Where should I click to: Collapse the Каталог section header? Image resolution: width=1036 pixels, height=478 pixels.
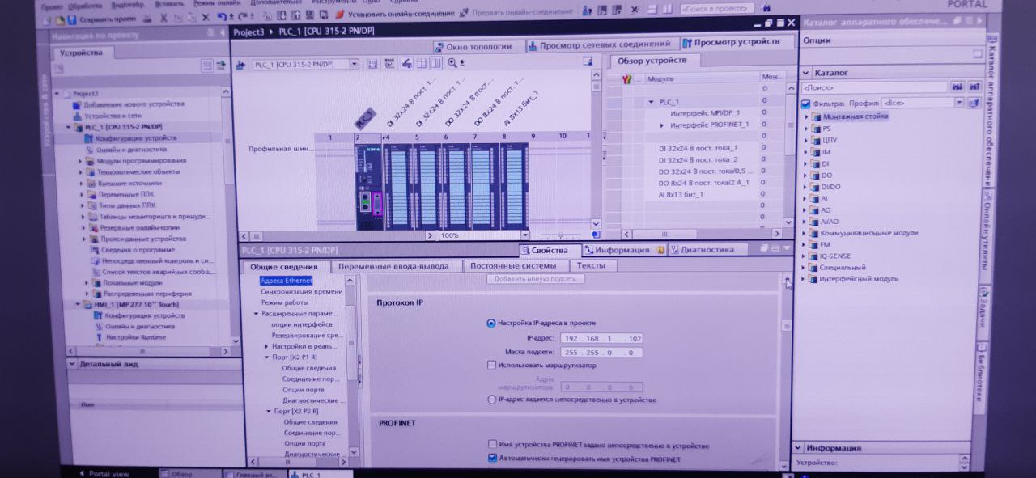click(807, 73)
